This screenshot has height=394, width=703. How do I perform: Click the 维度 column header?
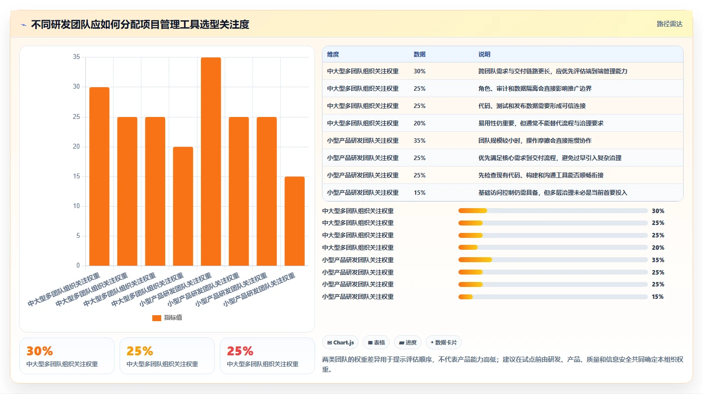(x=333, y=54)
